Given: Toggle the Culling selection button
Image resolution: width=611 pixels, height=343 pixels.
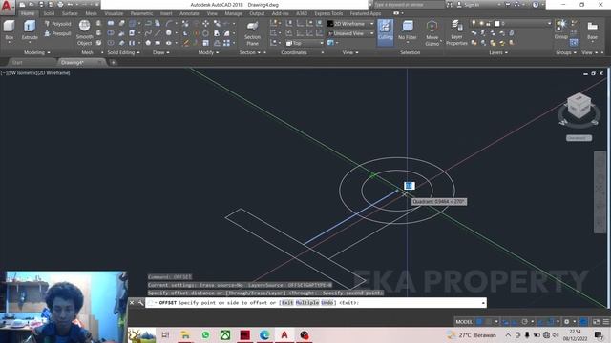Looking at the screenshot, I should point(385,31).
